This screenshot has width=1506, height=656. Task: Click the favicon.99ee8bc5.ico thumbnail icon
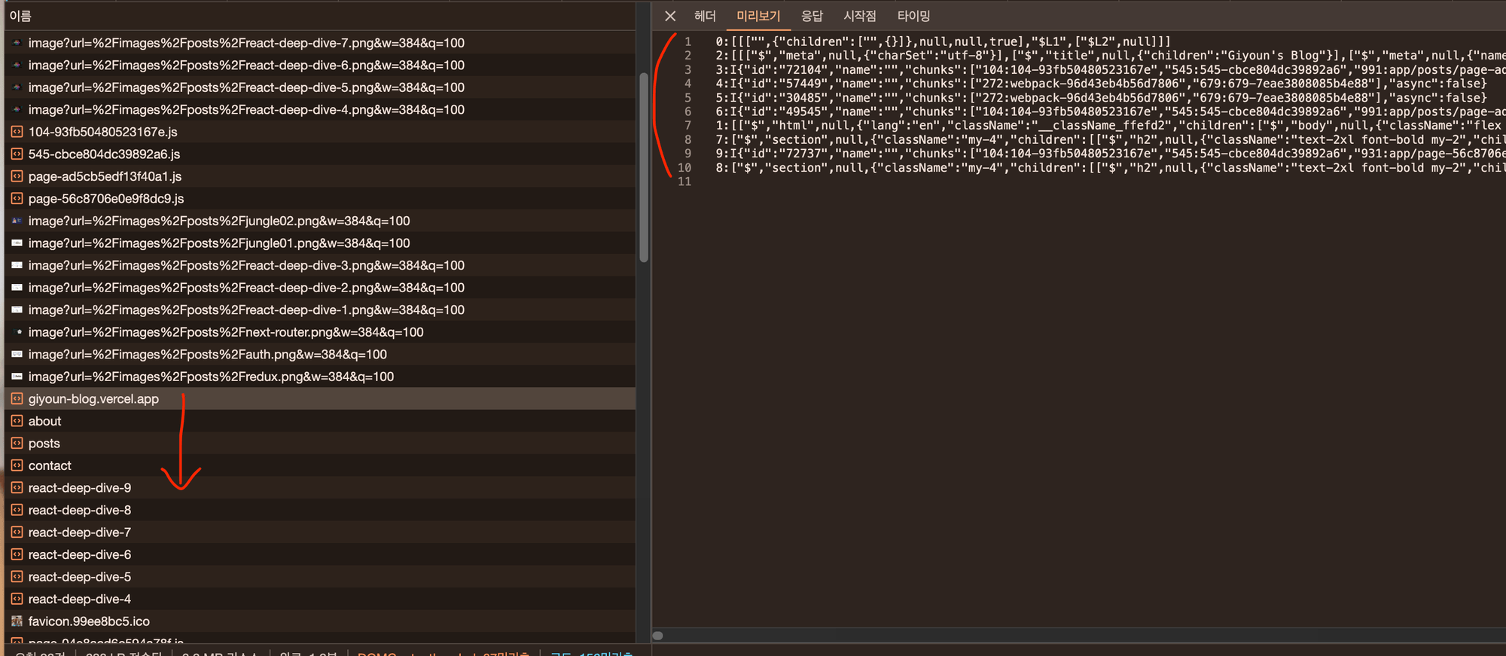tap(17, 621)
